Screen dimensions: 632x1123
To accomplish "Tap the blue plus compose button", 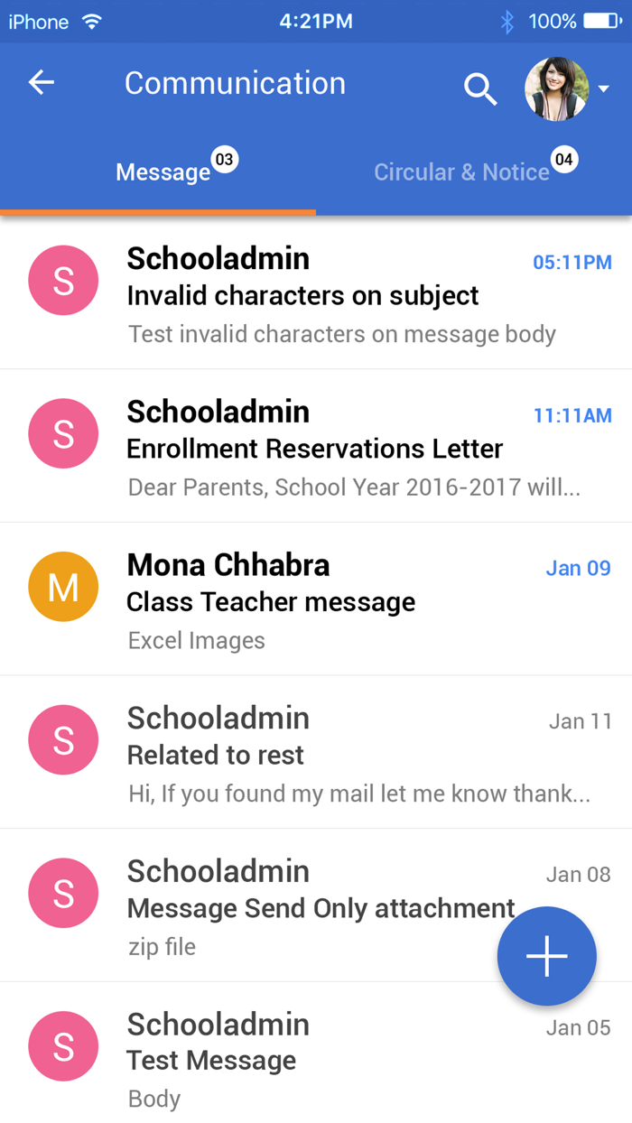I will (x=546, y=956).
